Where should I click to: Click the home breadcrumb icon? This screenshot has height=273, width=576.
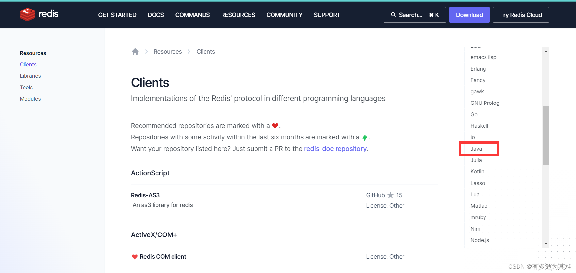(135, 52)
